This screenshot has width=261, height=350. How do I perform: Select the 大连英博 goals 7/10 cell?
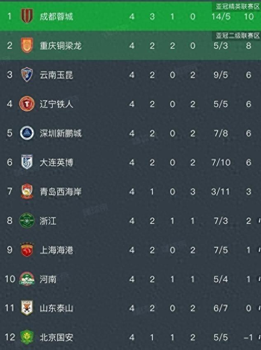[221, 162]
